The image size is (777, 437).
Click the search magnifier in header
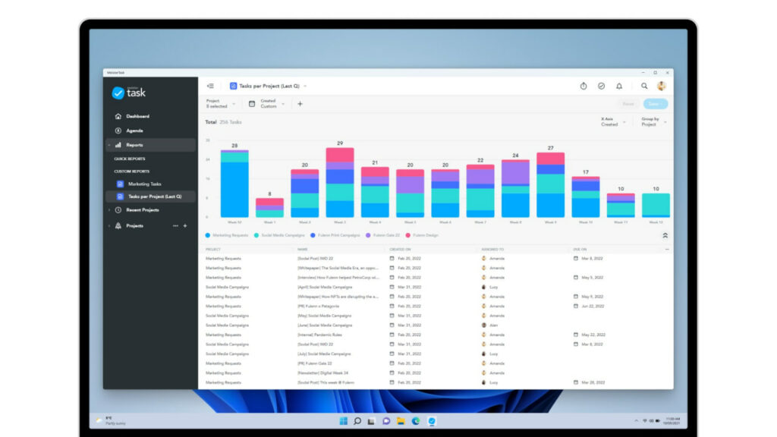pyautogui.click(x=644, y=86)
